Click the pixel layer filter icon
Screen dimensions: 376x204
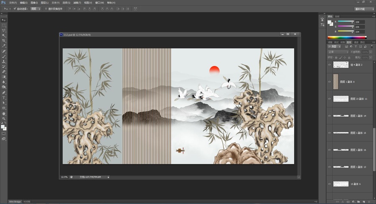tap(346, 46)
